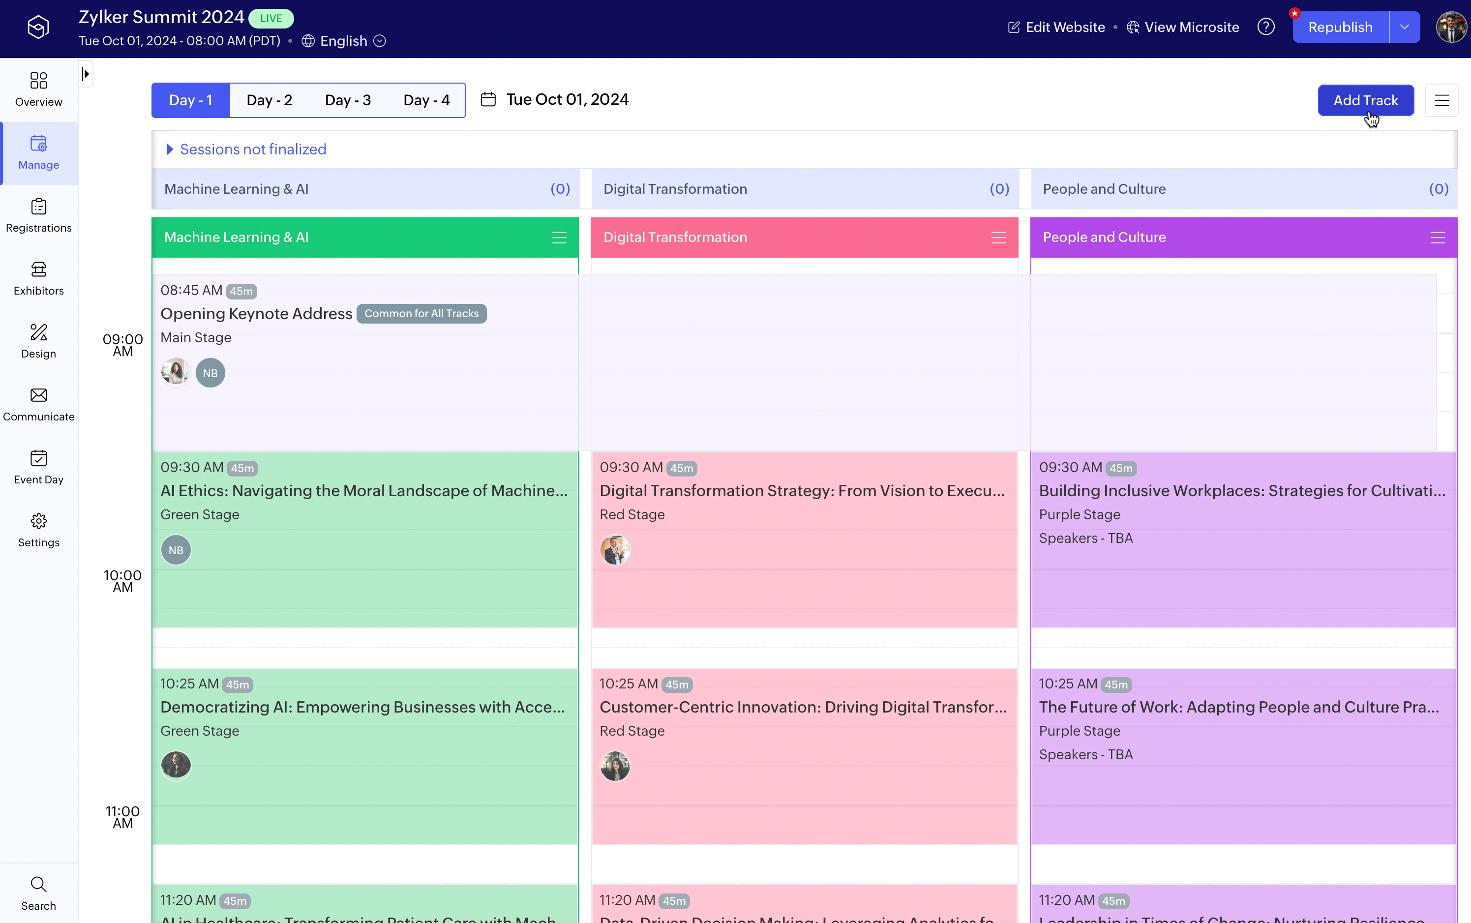Open Event Day section

(x=38, y=466)
